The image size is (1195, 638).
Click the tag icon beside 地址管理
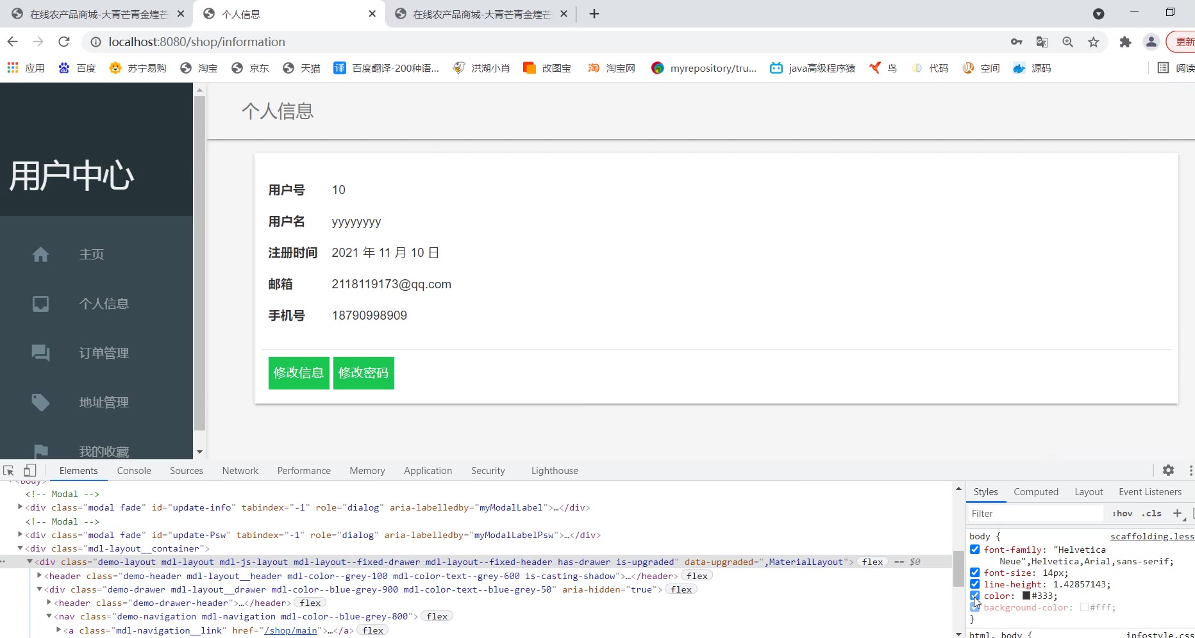[x=40, y=402]
